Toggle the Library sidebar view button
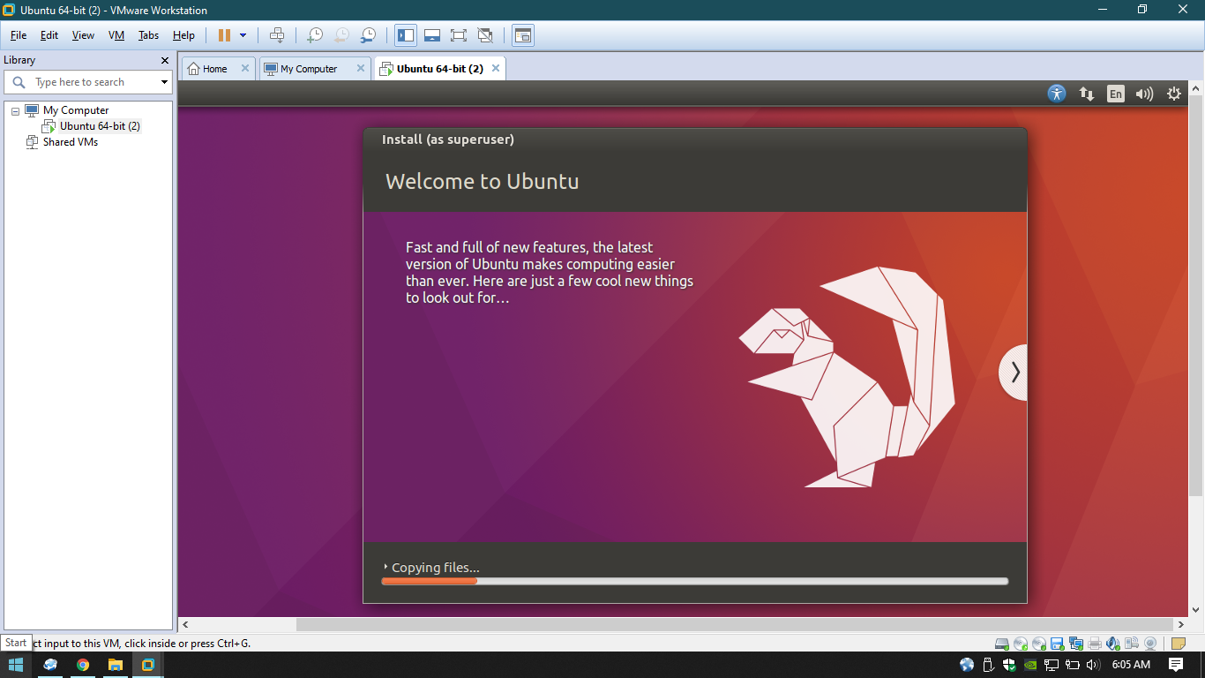 (x=406, y=35)
